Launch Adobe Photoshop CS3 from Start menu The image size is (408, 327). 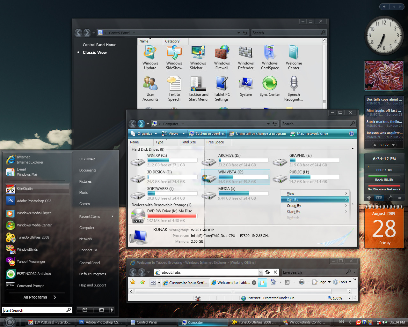(x=37, y=201)
